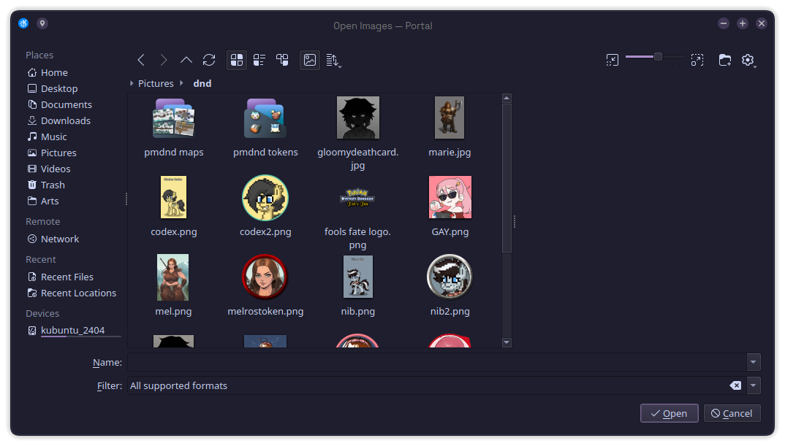Click the largest icon size button
Viewport: 785px width, 446px height.
[x=697, y=60]
